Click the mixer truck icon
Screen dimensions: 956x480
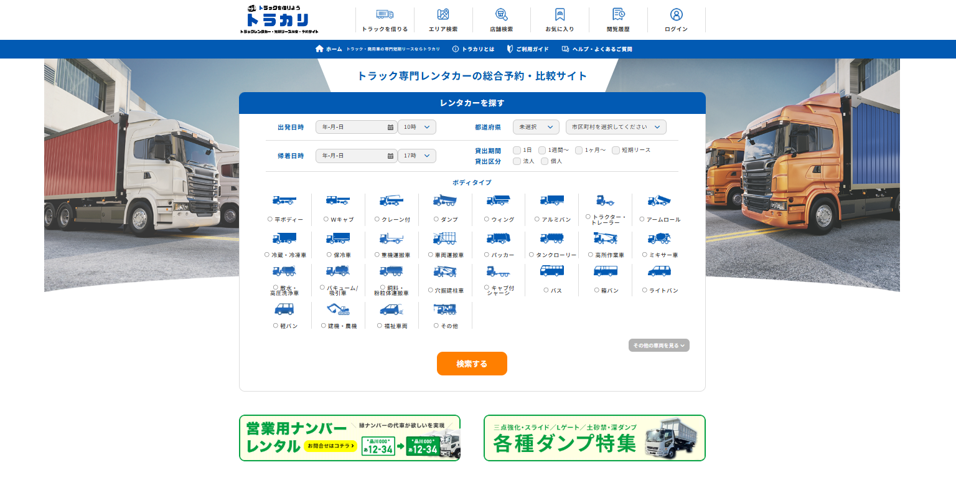[658, 238]
